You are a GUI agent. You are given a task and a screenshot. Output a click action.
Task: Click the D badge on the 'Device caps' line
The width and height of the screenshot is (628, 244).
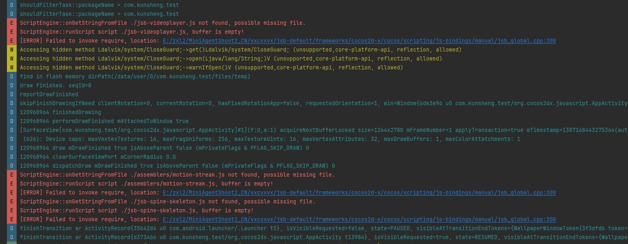[11, 139]
